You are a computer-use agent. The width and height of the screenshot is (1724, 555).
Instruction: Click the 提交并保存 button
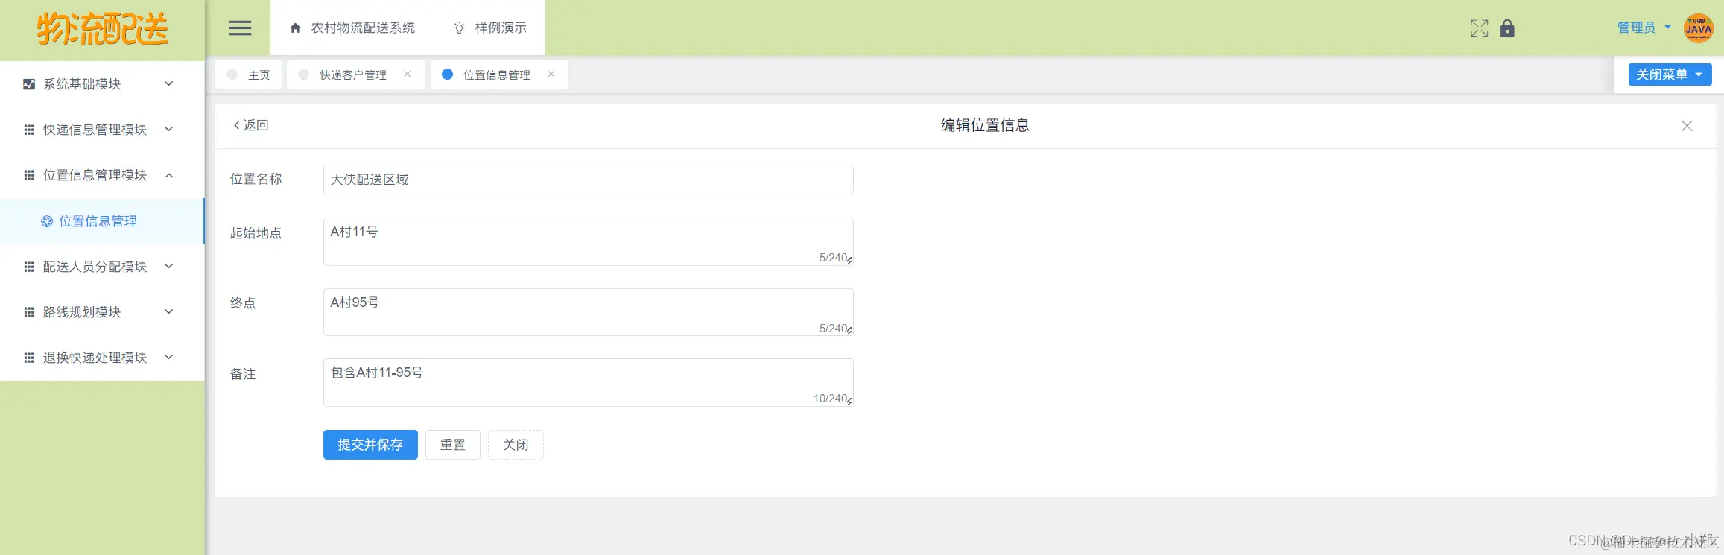(x=370, y=445)
